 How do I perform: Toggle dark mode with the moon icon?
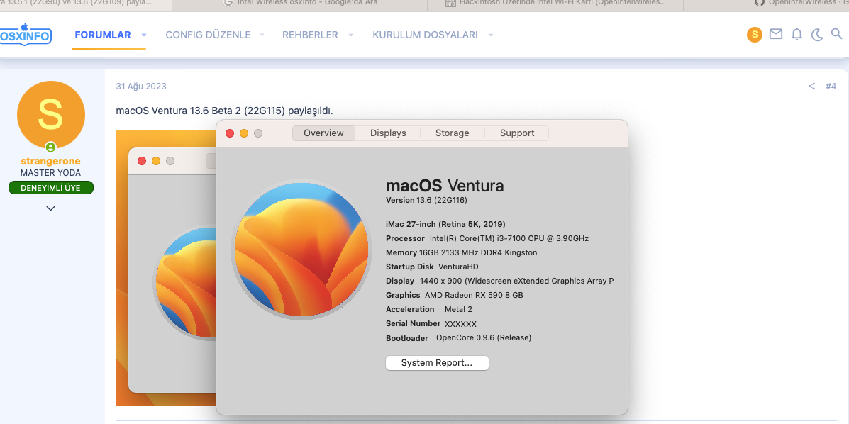point(816,34)
